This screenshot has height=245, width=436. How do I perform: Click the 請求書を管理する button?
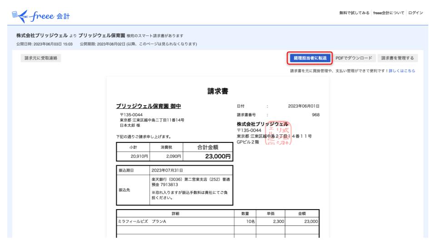tap(397, 58)
